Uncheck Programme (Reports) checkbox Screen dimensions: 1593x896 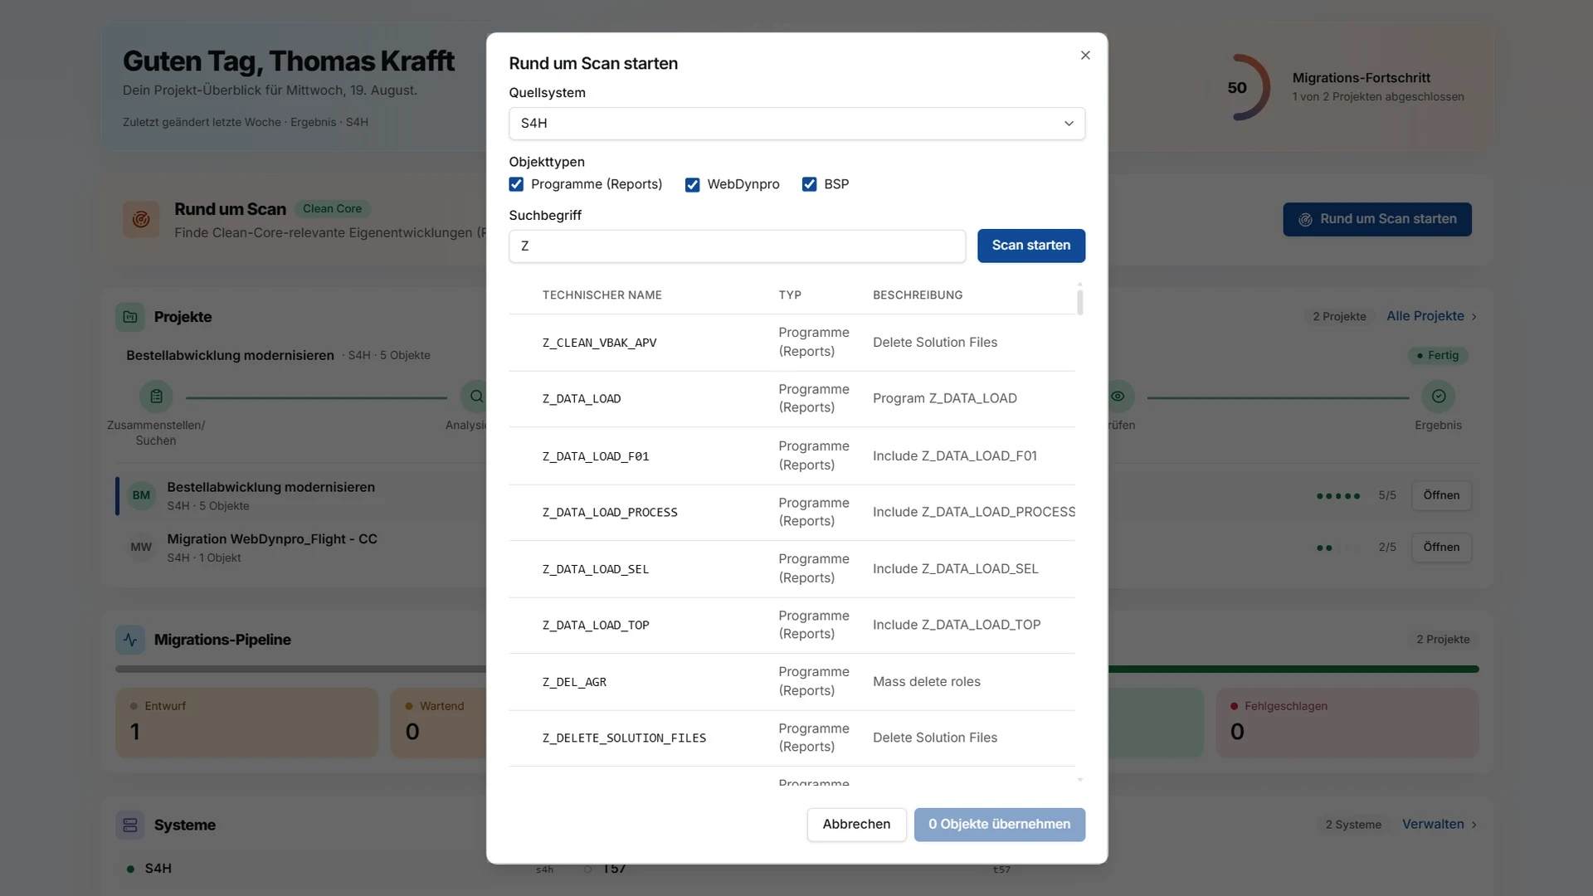click(x=516, y=184)
